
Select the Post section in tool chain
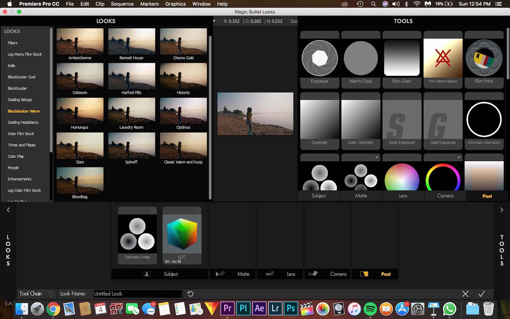[375, 274]
